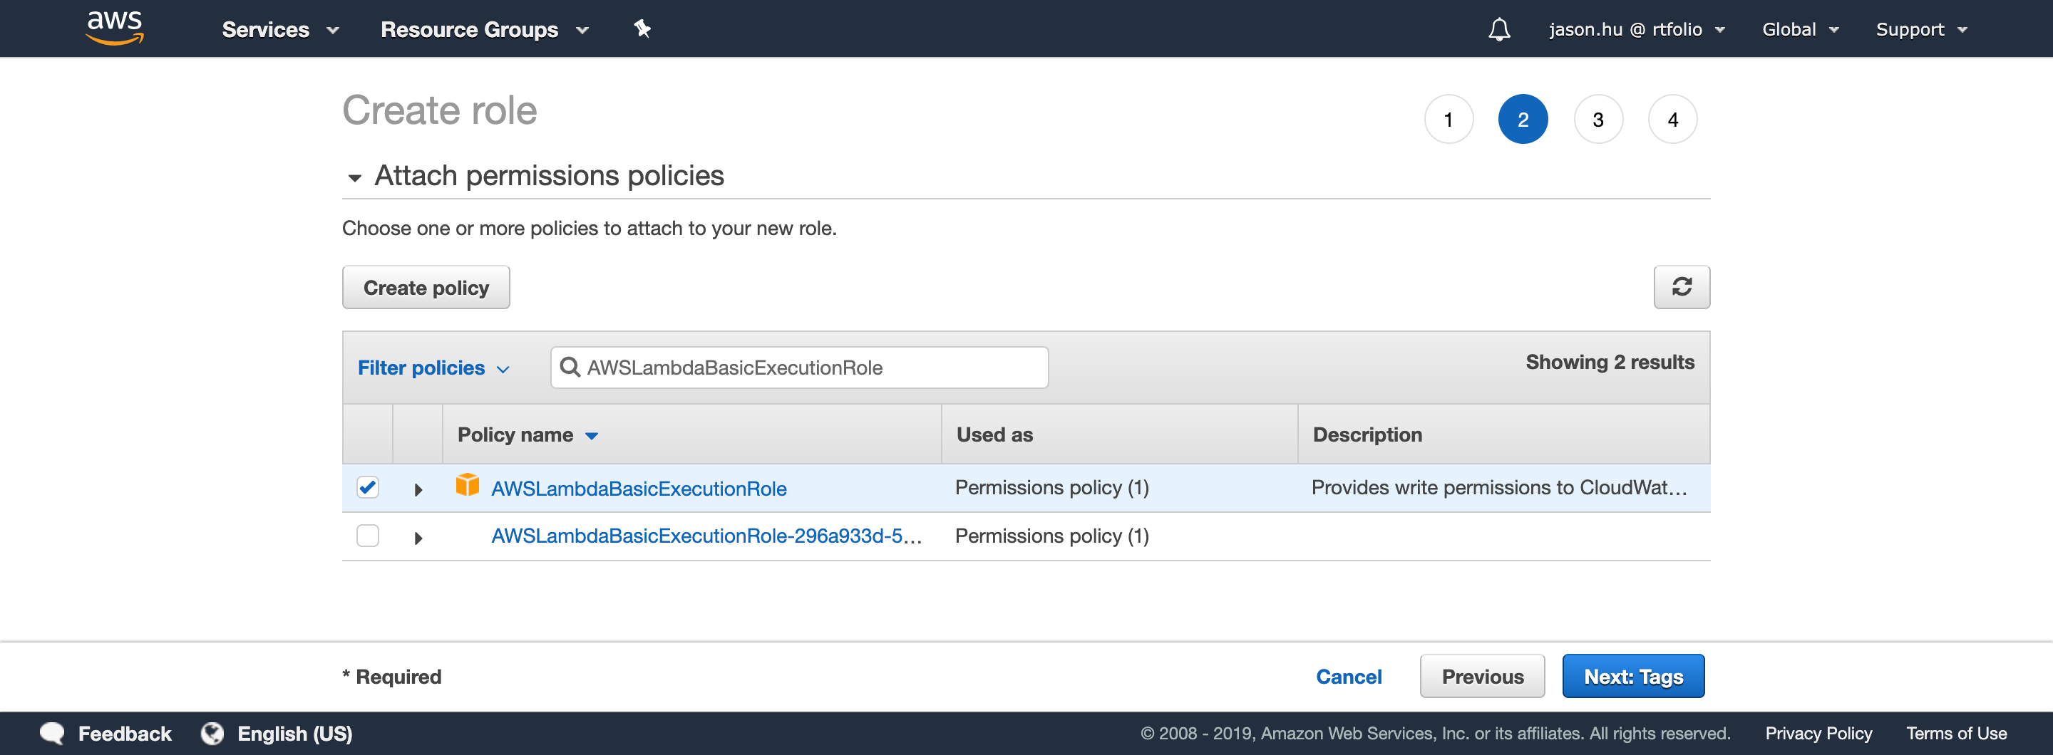This screenshot has width=2053, height=755.
Task: Click the pin shortcut icon in navbar
Action: click(x=642, y=28)
